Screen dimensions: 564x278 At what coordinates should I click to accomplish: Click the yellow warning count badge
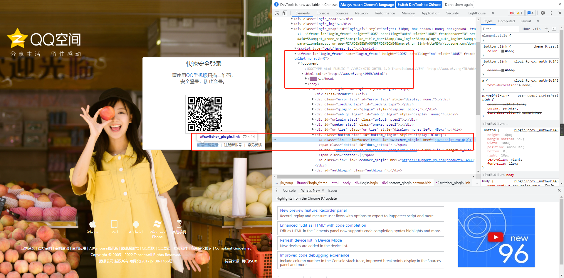(520, 13)
